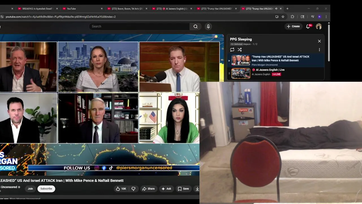Switch to the inactive 'Trump Has UNLEASHED' tab
The image size is (362, 204).
[x=217, y=8]
